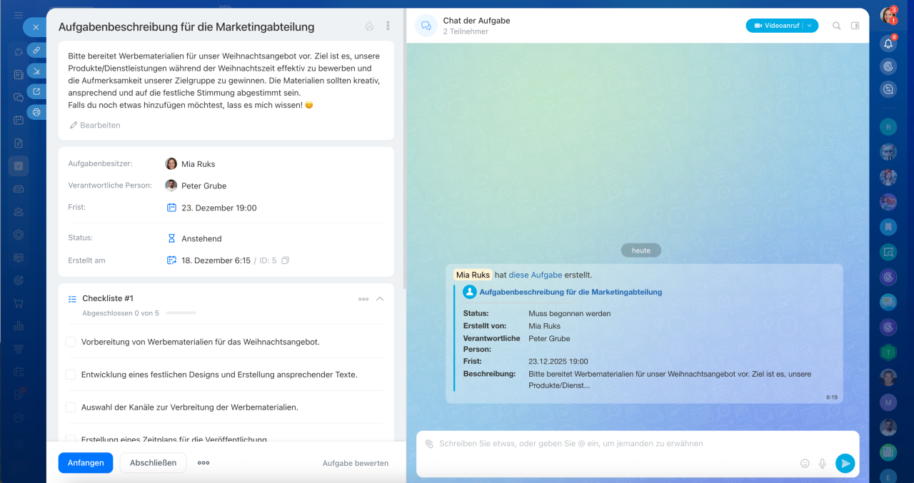Click the 'heute' date marker

pos(641,250)
